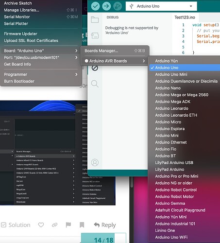Click the Upload arrow button
The image size is (220, 243).
pos(106,6)
